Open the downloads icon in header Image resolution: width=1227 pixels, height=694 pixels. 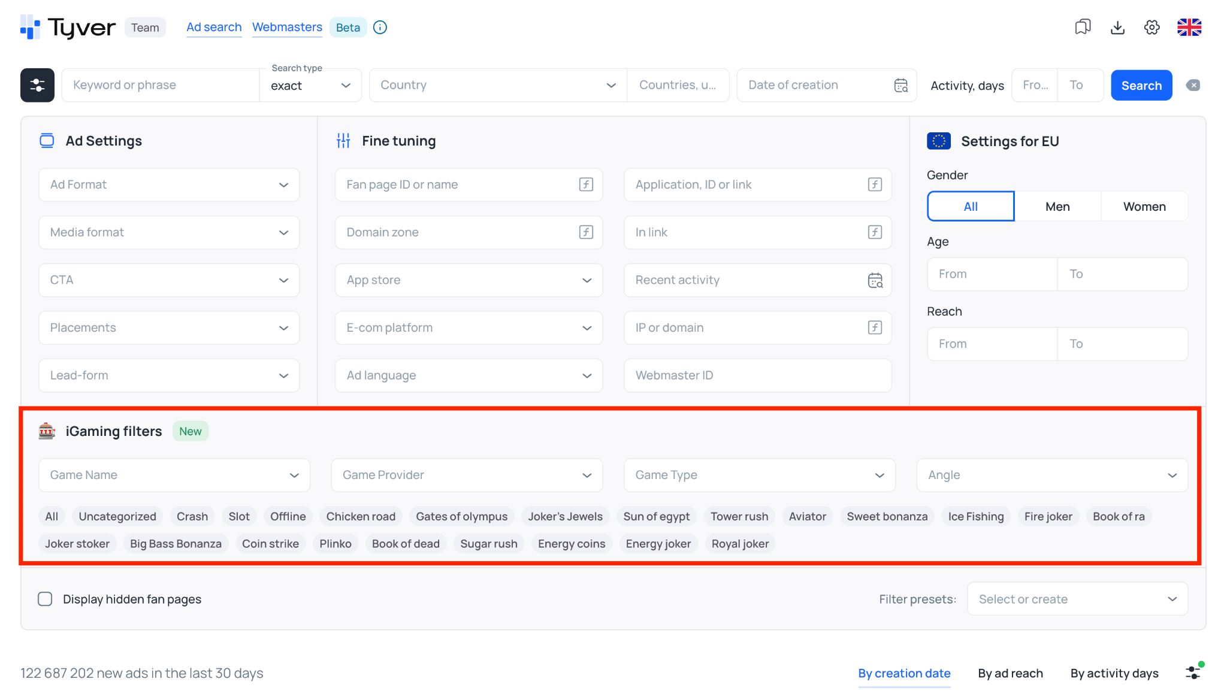click(x=1117, y=28)
